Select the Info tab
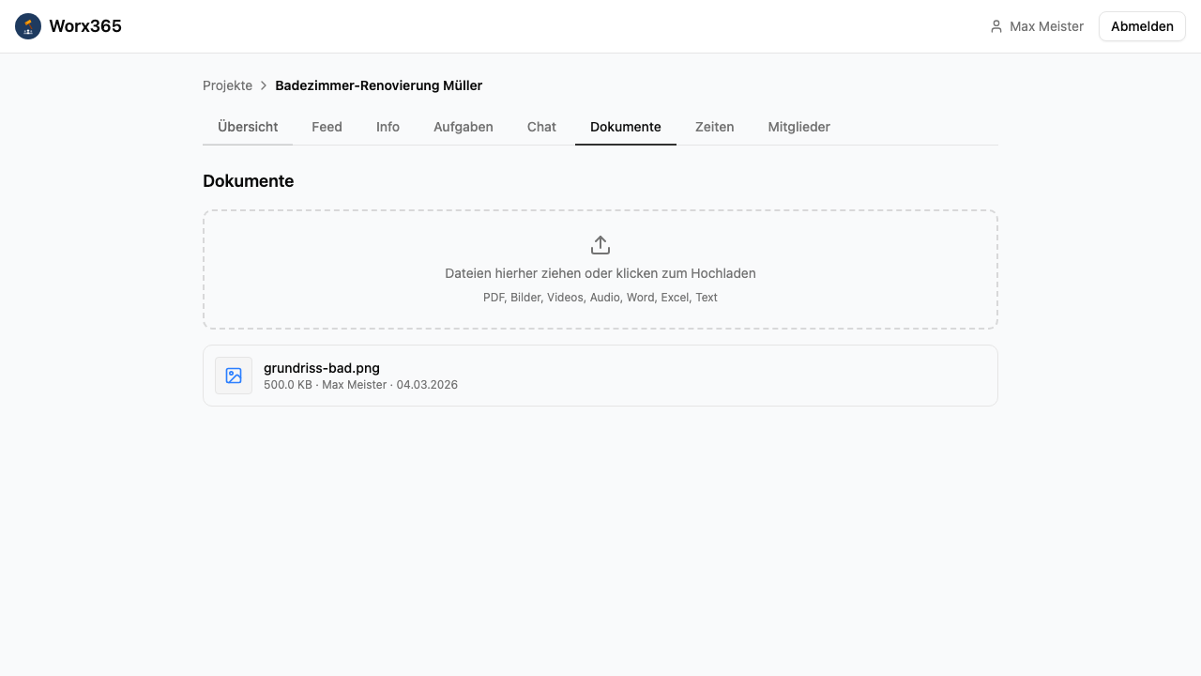 click(x=388, y=127)
